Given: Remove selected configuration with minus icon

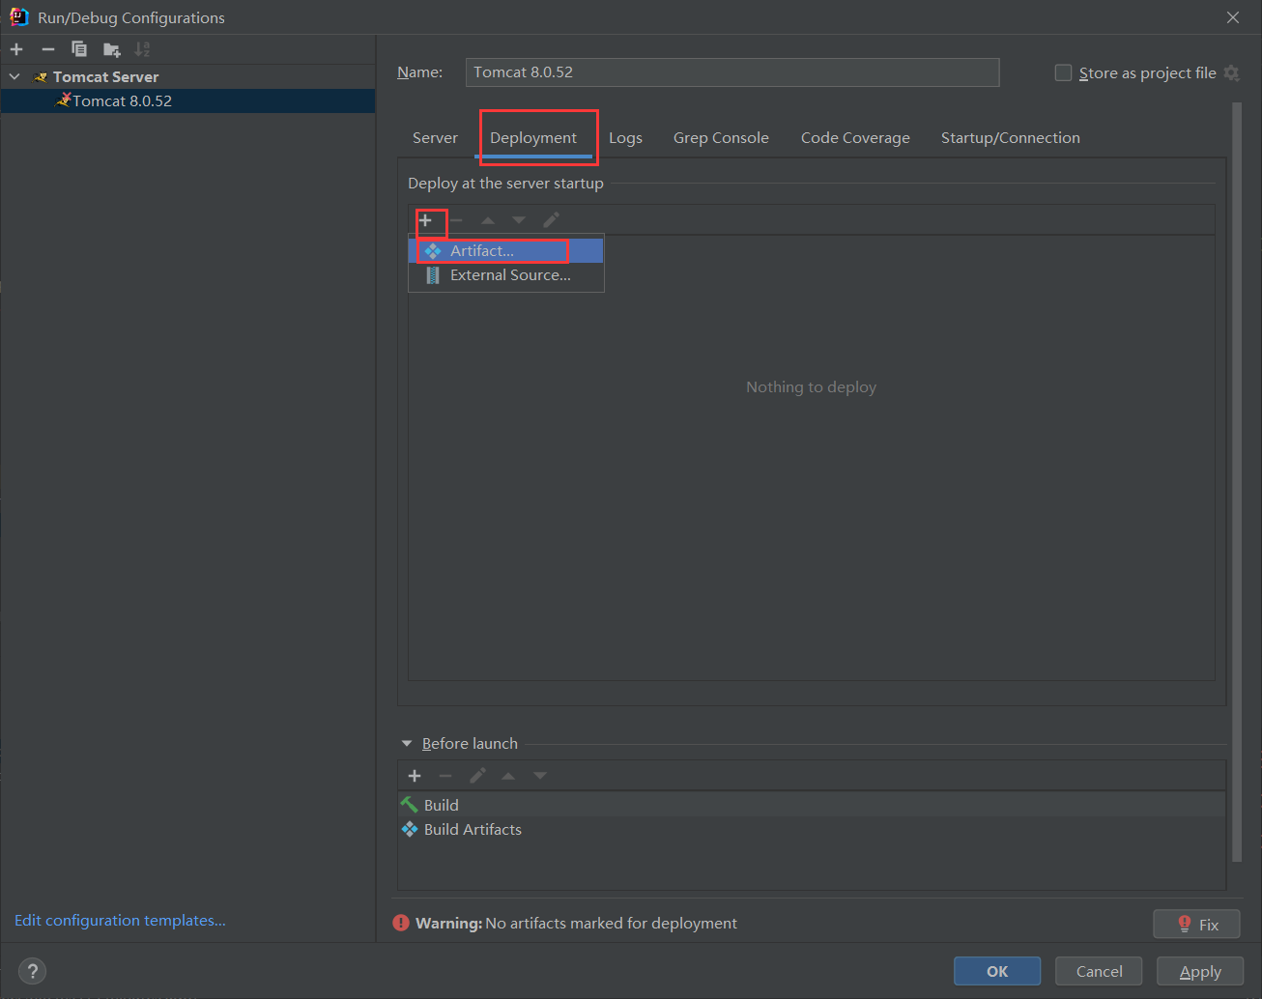Looking at the screenshot, I should pos(47,49).
